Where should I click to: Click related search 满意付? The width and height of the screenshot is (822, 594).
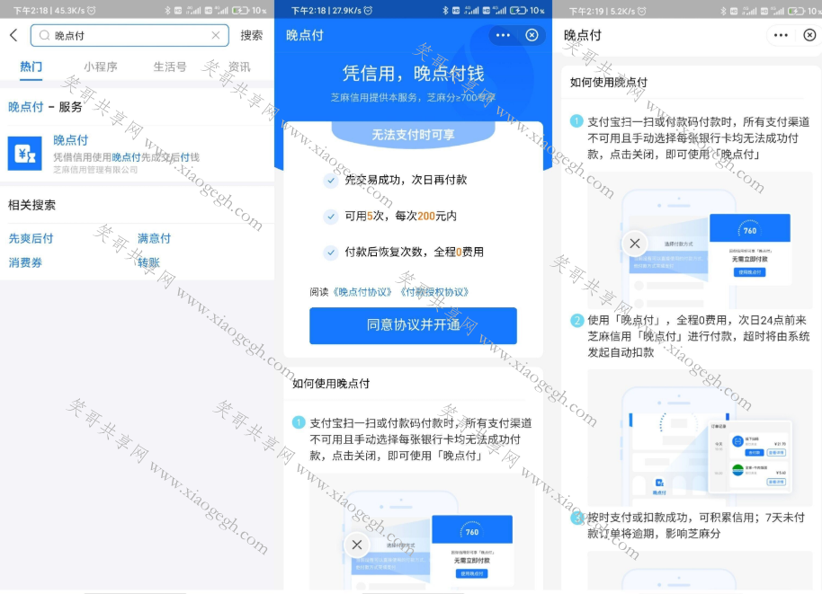[x=154, y=238]
